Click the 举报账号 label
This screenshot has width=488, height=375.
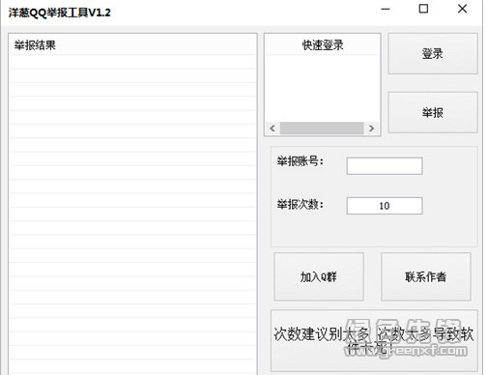(x=300, y=160)
